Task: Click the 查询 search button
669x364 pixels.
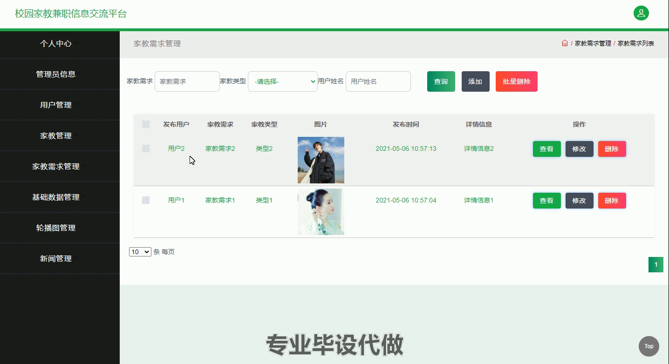Action: tap(441, 81)
